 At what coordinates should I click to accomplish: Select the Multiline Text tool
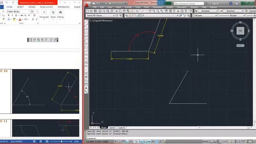86,88
